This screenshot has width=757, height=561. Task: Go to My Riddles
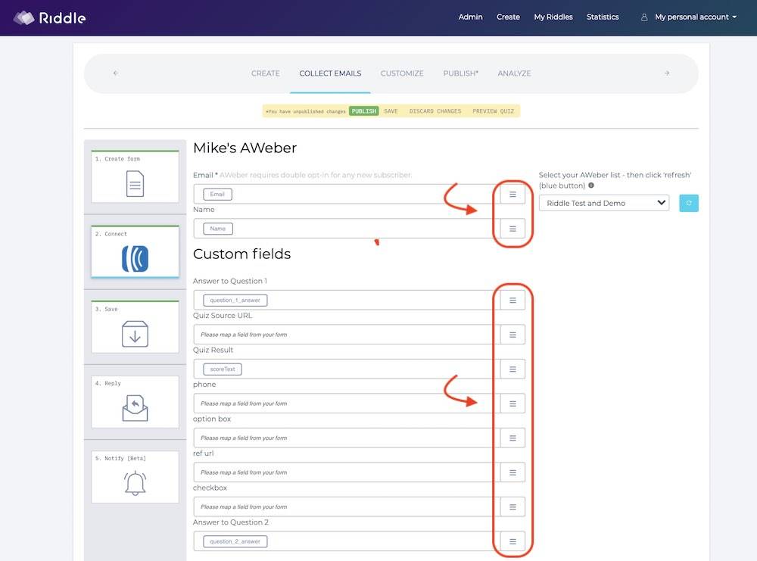pos(553,17)
